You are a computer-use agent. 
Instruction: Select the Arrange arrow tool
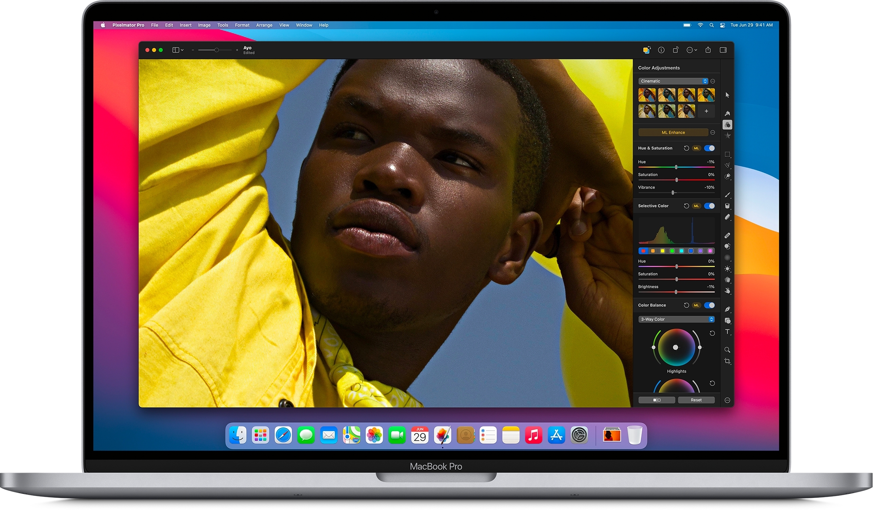pos(727,95)
